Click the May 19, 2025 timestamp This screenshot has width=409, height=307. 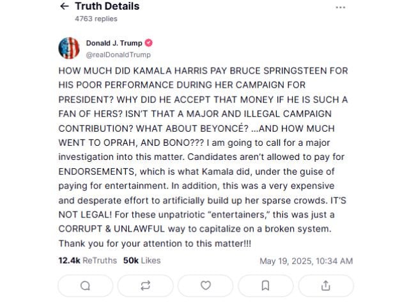pyautogui.click(x=306, y=261)
